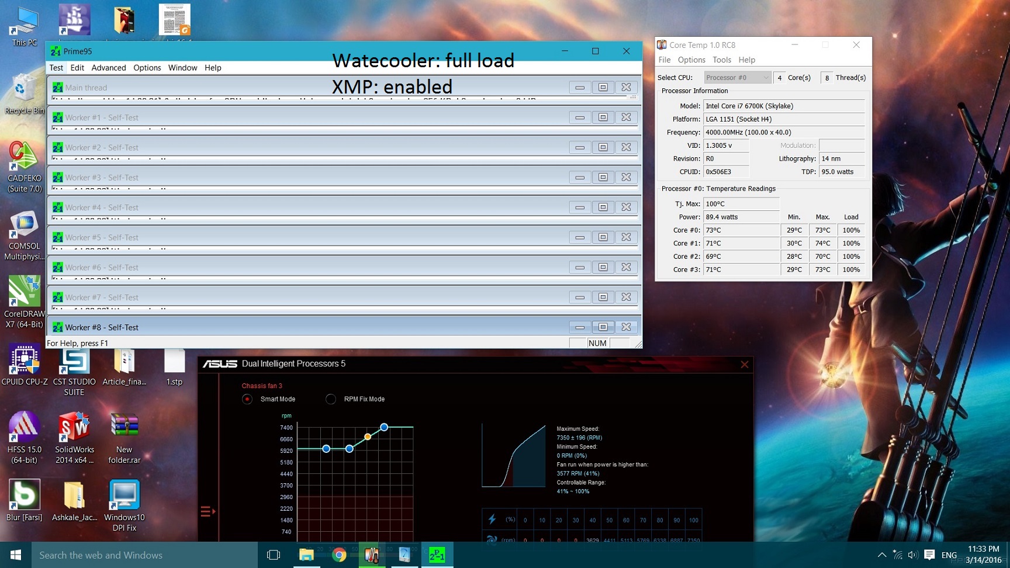This screenshot has height=568, width=1010.
Task: Open Google Chrome from the taskbar
Action: click(339, 555)
